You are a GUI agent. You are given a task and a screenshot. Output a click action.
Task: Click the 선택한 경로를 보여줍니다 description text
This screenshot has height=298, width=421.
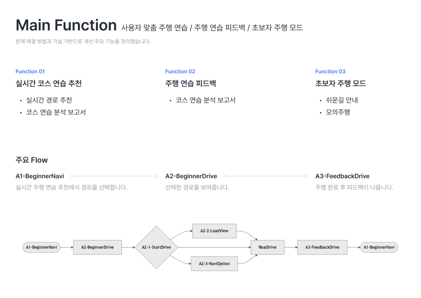click(x=197, y=187)
